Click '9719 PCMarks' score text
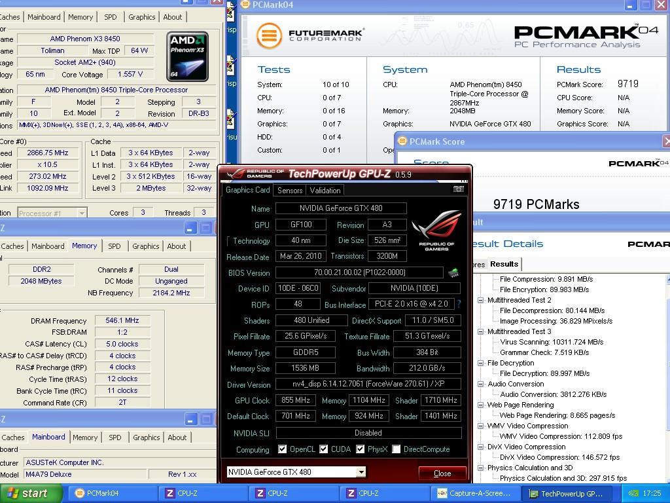Screen dimensions: 670x503 coord(537,204)
